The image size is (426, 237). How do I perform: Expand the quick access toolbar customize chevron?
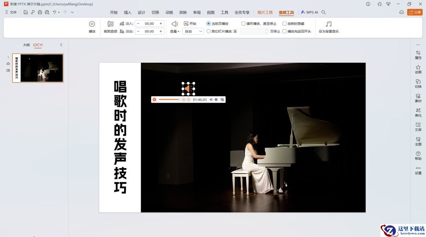[72, 12]
